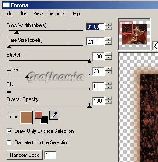Image resolution: width=158 pixels, height=162 pixels.
Task: Open the Settings menu
Action: 57,13
